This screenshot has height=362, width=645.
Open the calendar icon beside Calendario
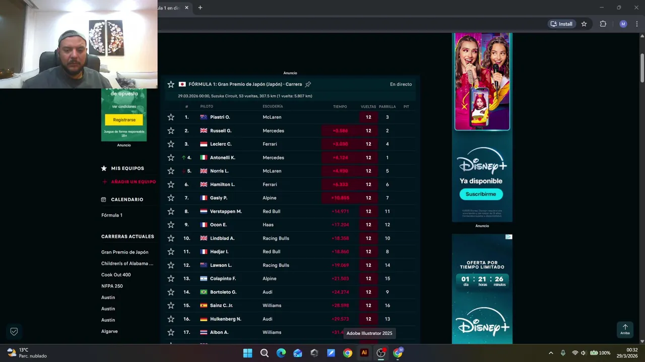click(104, 200)
